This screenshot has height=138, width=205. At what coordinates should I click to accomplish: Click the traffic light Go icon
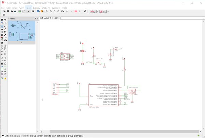click(x=79, y=11)
